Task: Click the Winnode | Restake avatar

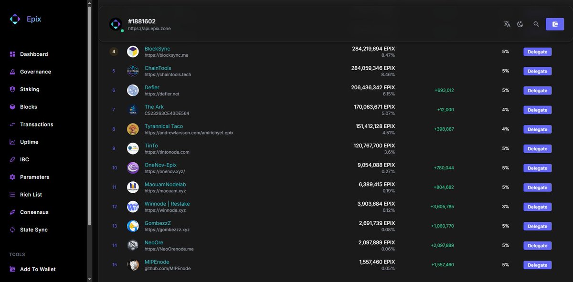Action: [x=133, y=207]
